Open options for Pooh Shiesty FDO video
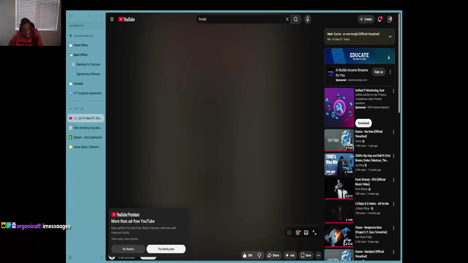Image resolution: width=468 pixels, height=263 pixels. pyautogui.click(x=393, y=180)
